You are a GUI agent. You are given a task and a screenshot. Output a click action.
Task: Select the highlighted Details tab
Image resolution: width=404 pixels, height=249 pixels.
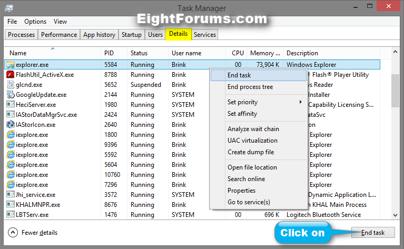click(x=178, y=34)
